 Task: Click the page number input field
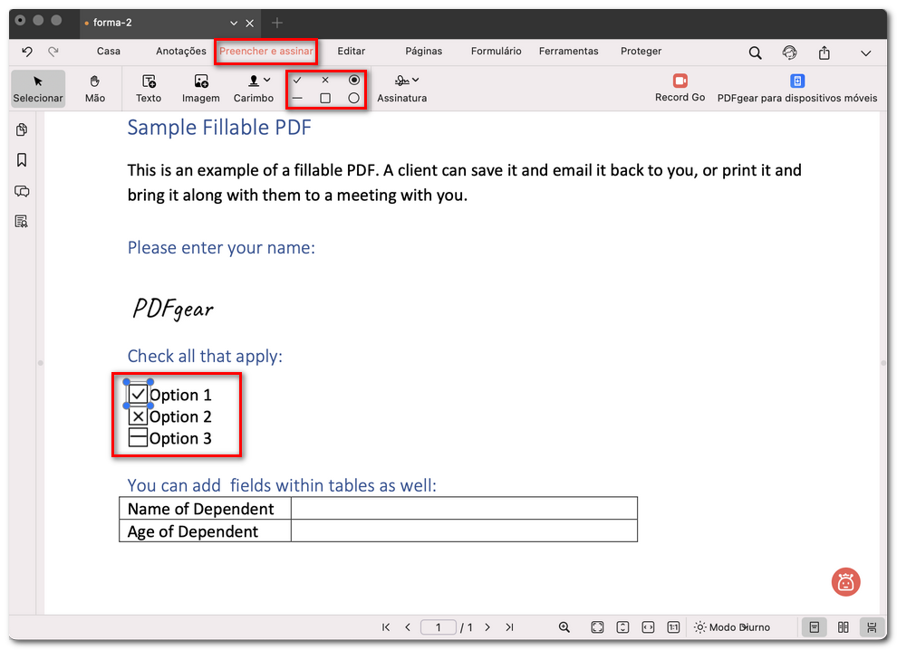tap(439, 627)
